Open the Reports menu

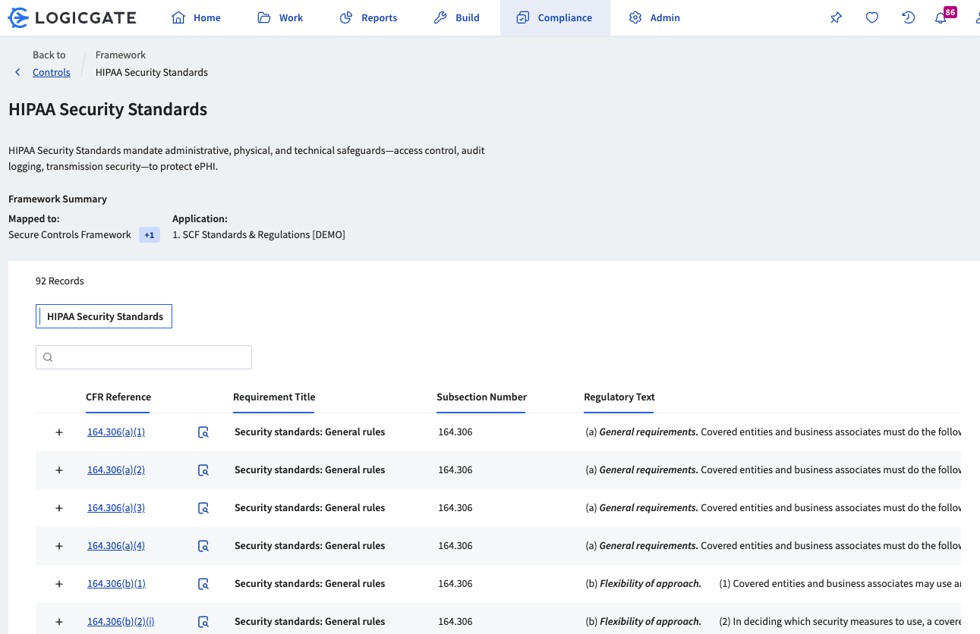click(368, 17)
